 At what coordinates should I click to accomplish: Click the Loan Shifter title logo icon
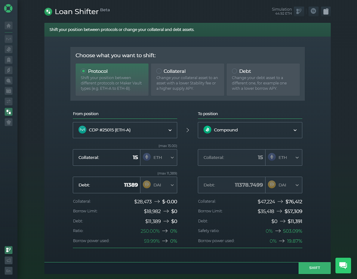(48, 12)
